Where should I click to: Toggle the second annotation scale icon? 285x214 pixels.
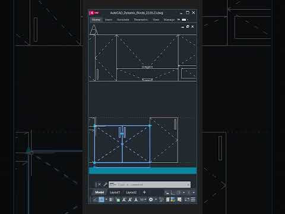(x=130, y=200)
